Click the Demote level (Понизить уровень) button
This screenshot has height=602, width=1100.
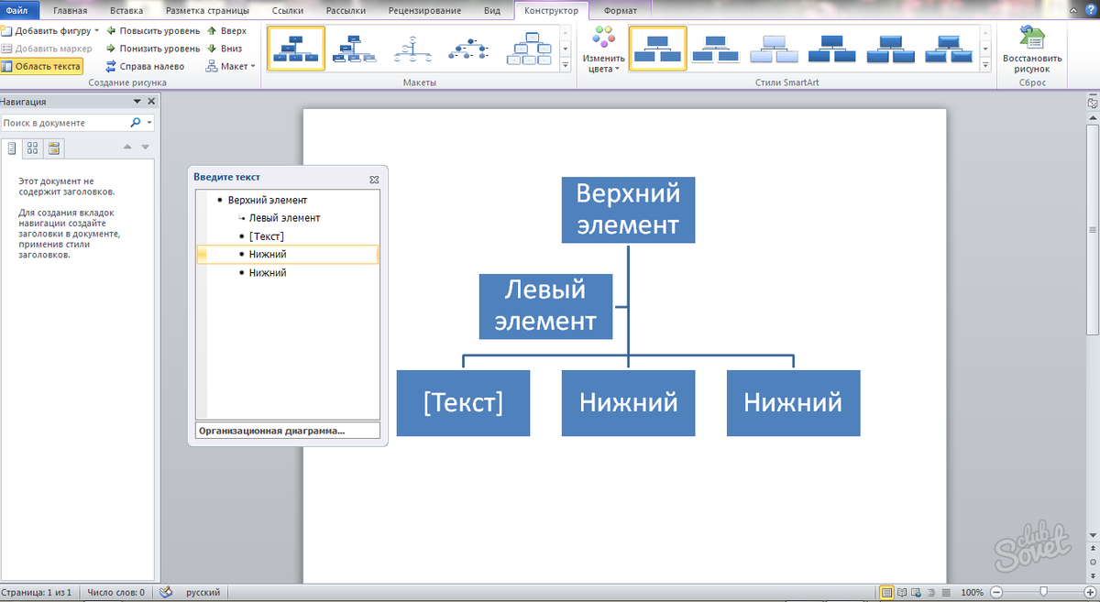[152, 48]
